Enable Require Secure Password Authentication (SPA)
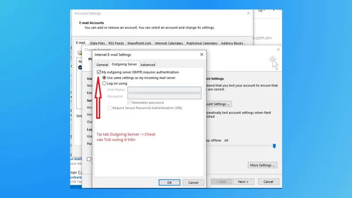Viewport: 352px width, 198px height. pyautogui.click(x=109, y=108)
